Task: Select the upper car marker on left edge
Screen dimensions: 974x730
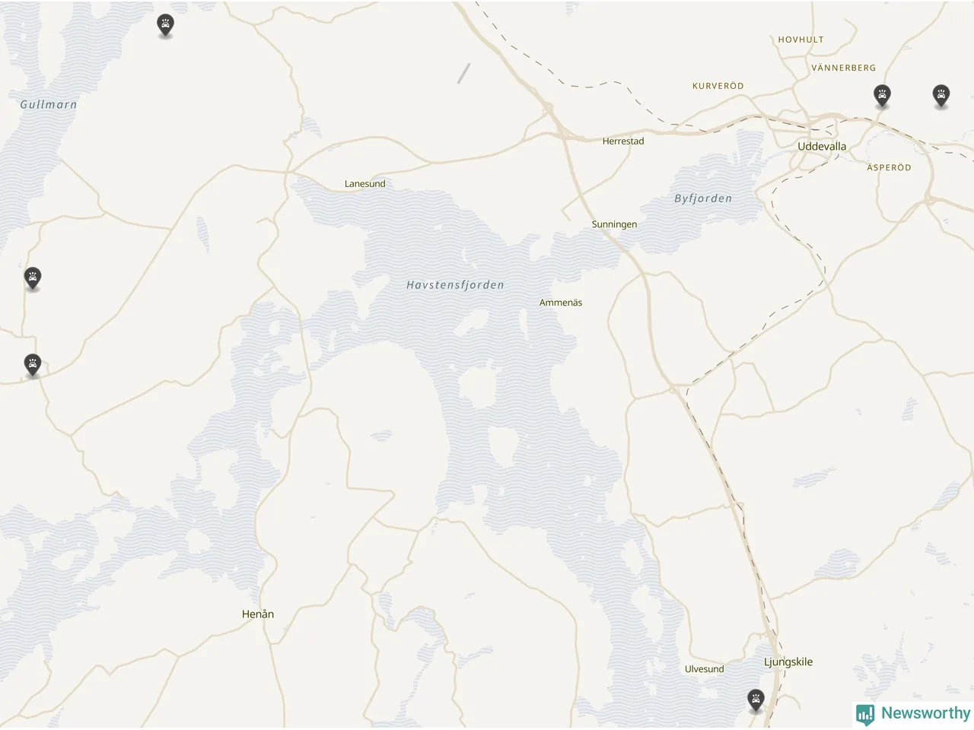Action: 32,278
